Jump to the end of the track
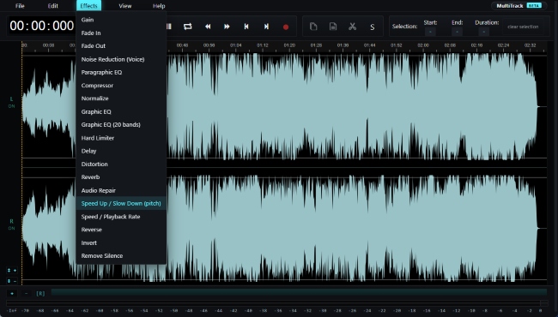 [266, 27]
